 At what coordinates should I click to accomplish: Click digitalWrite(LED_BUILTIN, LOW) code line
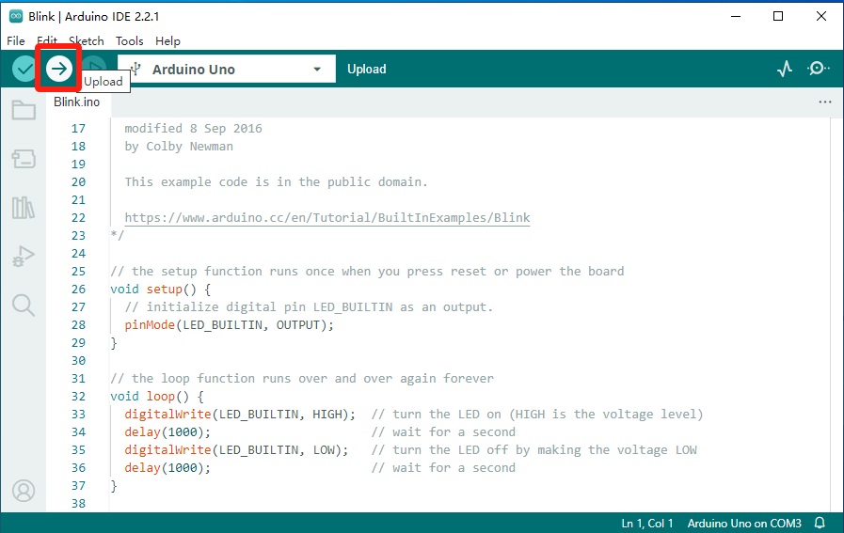coord(236,449)
